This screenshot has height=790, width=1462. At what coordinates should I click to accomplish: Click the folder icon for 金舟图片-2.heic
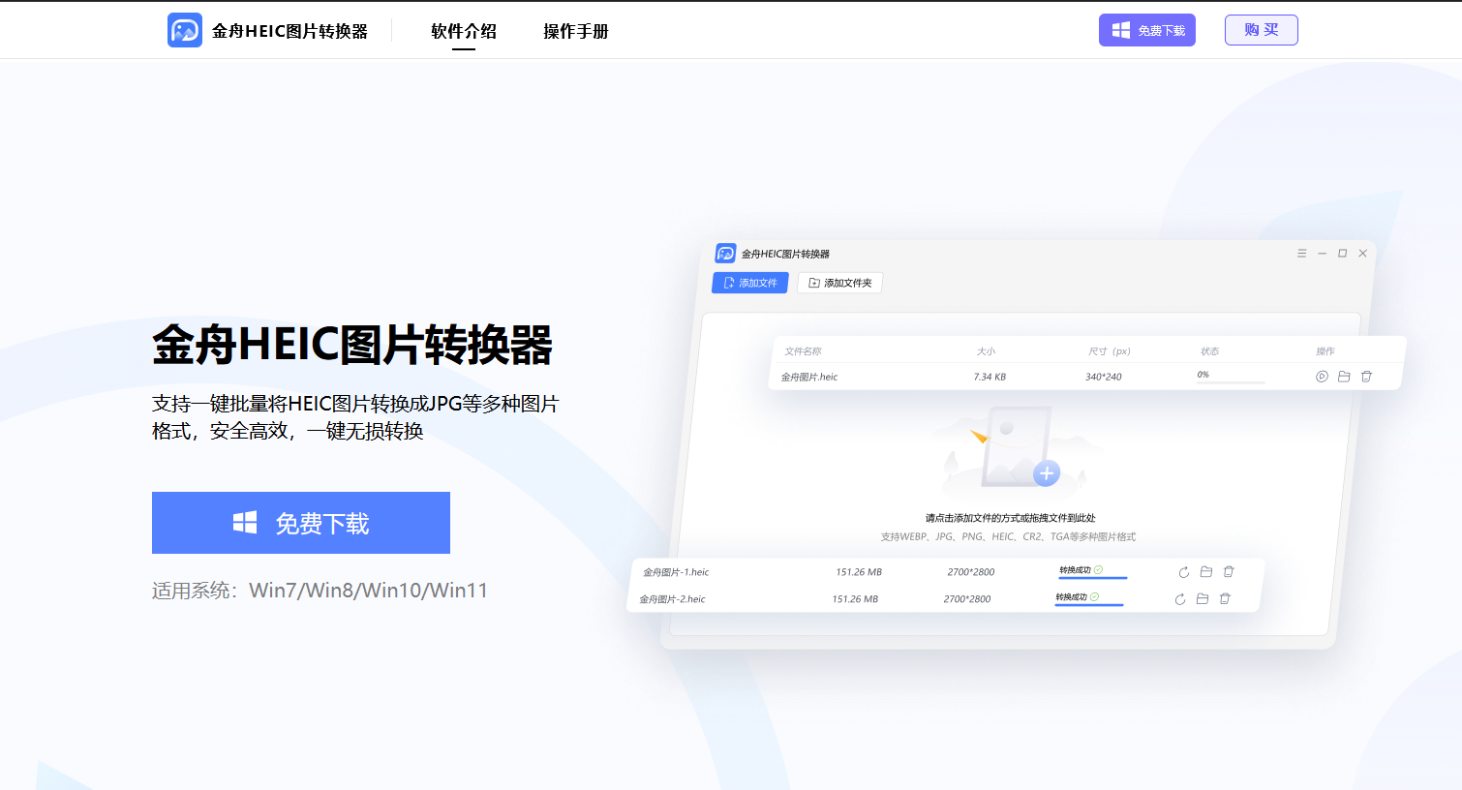tap(1203, 599)
